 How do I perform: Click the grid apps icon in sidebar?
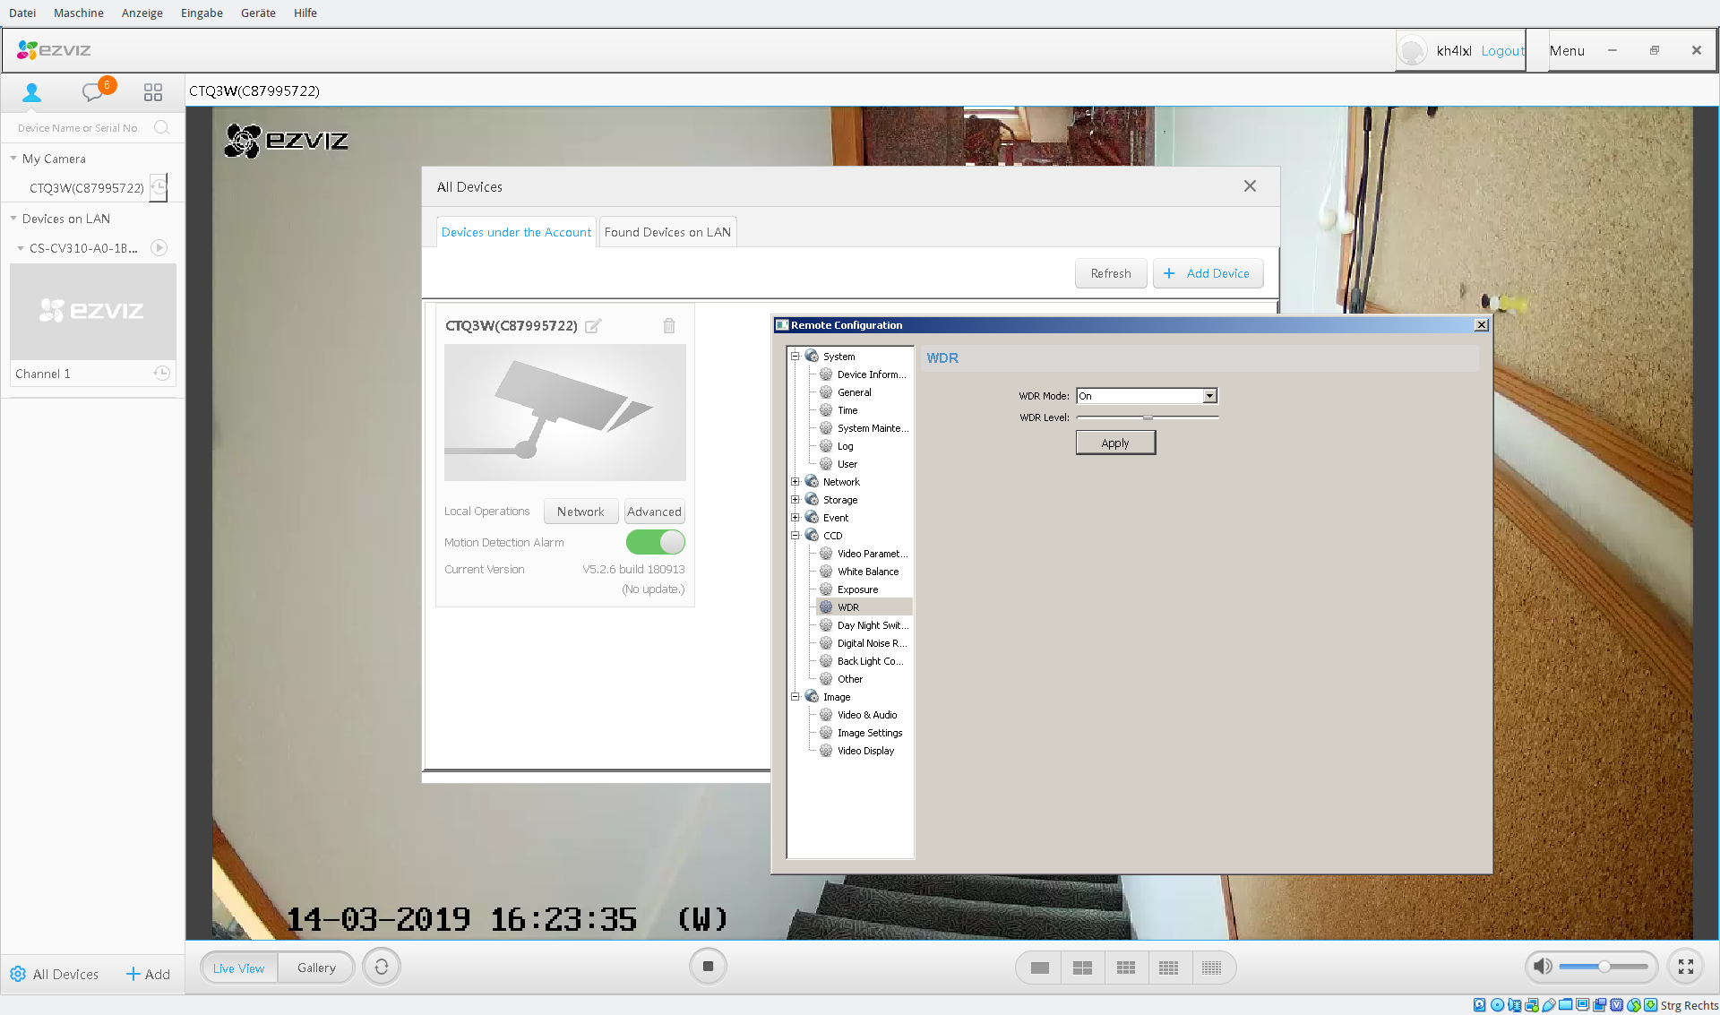click(x=153, y=92)
